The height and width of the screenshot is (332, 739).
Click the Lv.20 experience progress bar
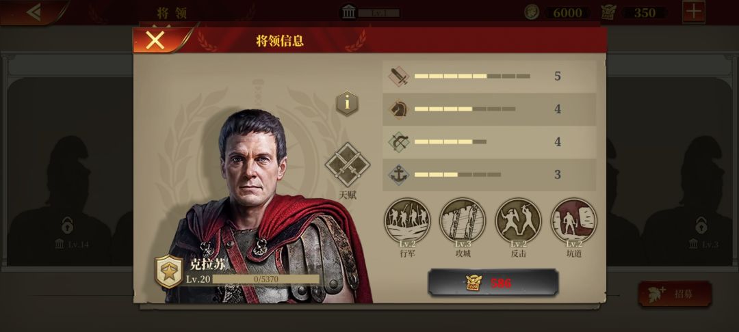click(265, 279)
